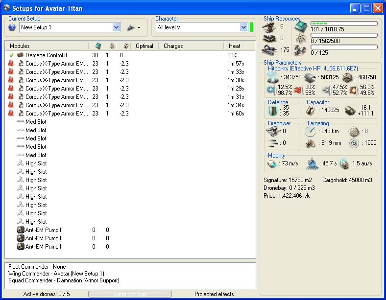Click the shield hitpoints icon
Screen dimensions: 386x300
point(272,78)
